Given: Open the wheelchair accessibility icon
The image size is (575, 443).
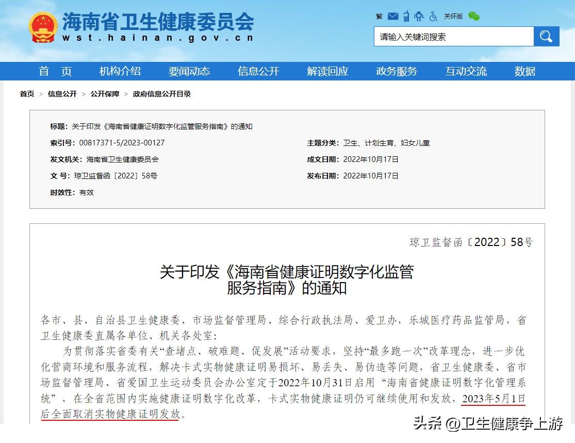Looking at the screenshot, I should (432, 16).
